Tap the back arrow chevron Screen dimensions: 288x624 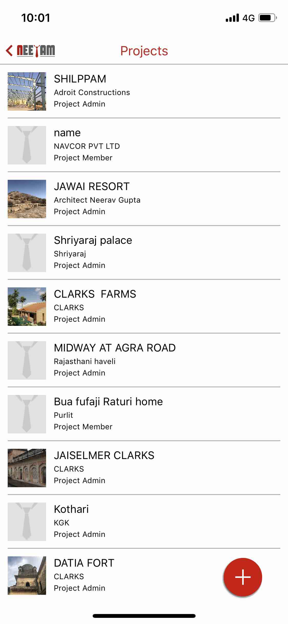coord(9,50)
